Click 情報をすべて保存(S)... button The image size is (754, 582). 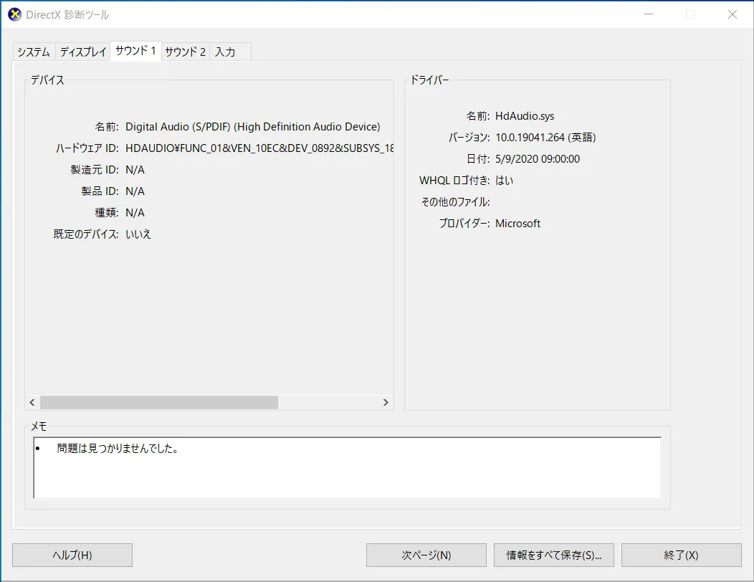[554, 555]
